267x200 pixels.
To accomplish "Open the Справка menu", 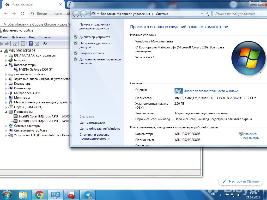I will click(44, 37).
